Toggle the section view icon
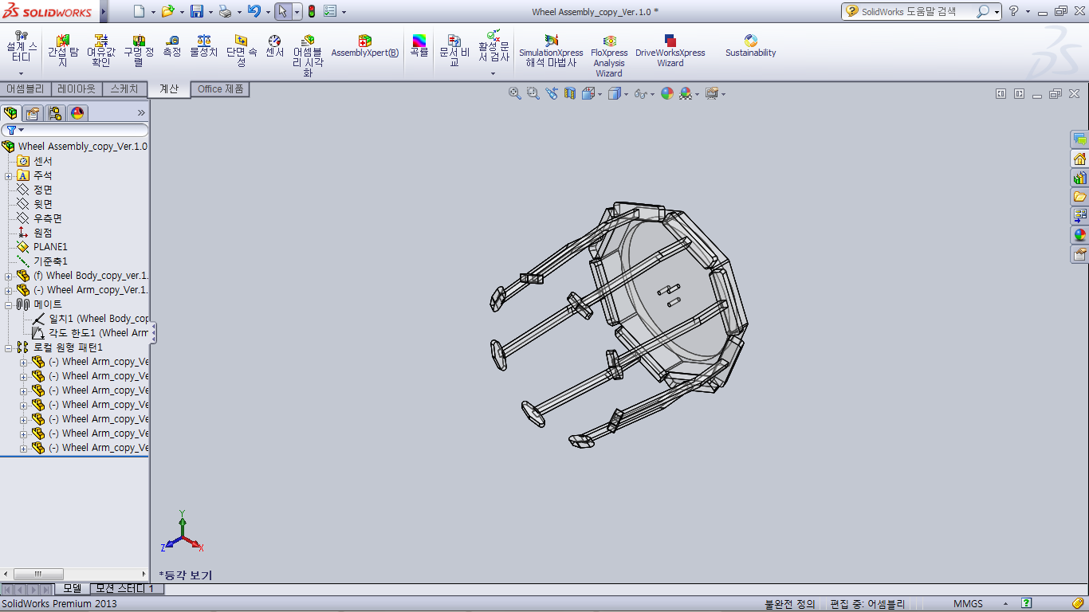The width and height of the screenshot is (1089, 612). coord(570,93)
